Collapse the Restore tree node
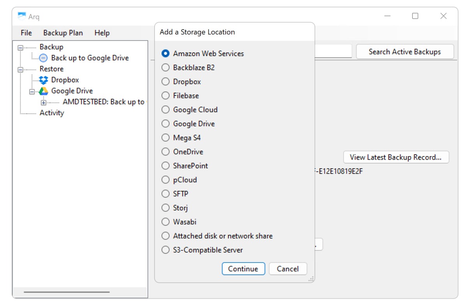This screenshot has width=467, height=308. coord(21,69)
